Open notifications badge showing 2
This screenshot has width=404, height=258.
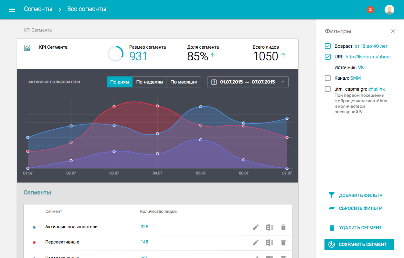pos(370,10)
